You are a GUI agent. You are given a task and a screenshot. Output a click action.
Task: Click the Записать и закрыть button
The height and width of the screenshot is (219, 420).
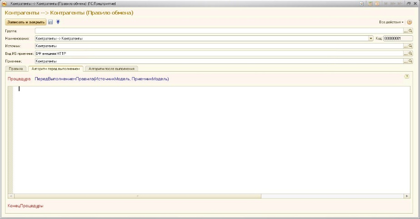pos(25,22)
